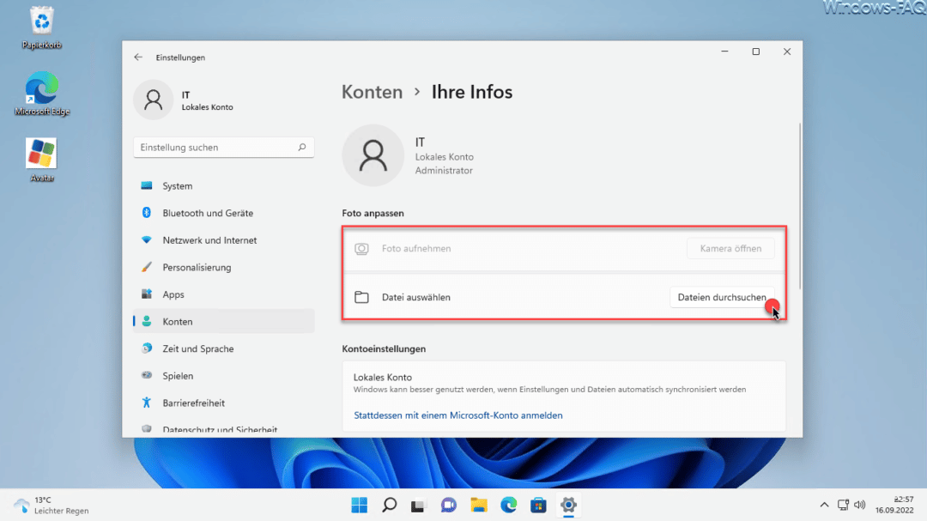Go back with the Einstellungen arrow
Screen dimensions: 927x521
(x=138, y=58)
